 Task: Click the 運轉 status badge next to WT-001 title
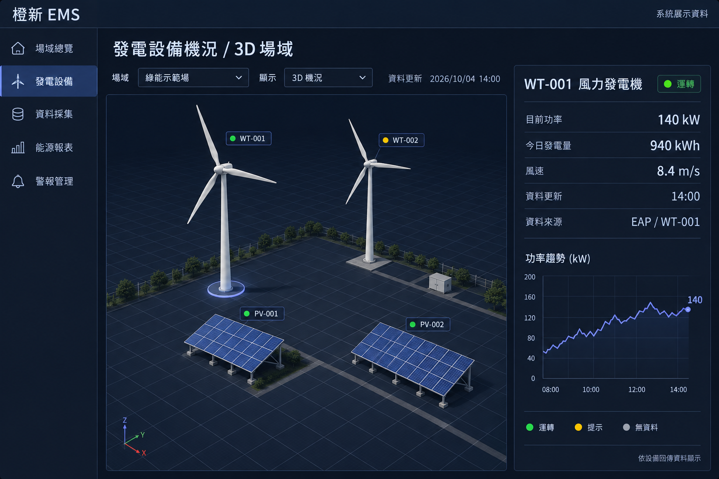click(679, 84)
